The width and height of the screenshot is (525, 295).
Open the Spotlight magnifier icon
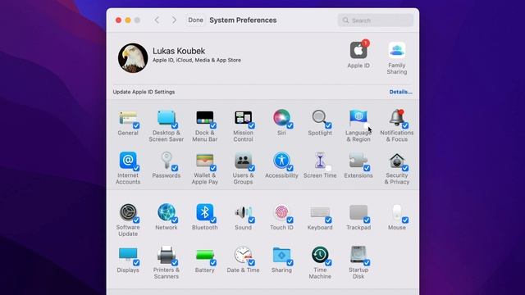coord(320,118)
